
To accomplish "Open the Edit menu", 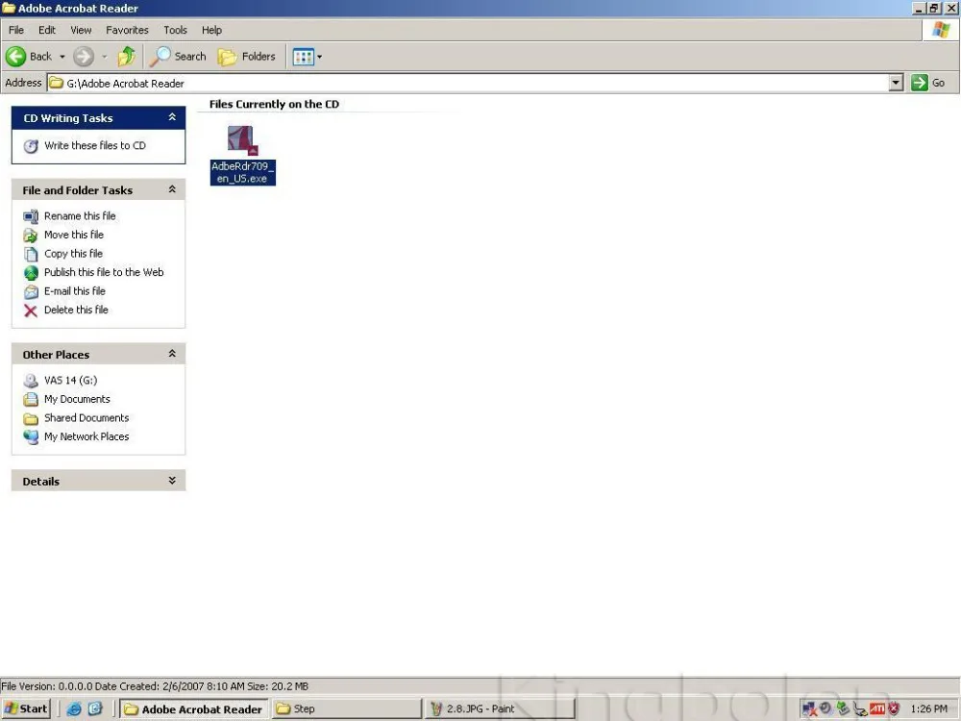I will pos(46,30).
